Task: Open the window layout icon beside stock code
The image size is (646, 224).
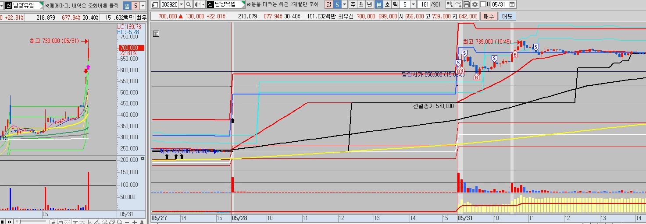Action: pos(154,4)
